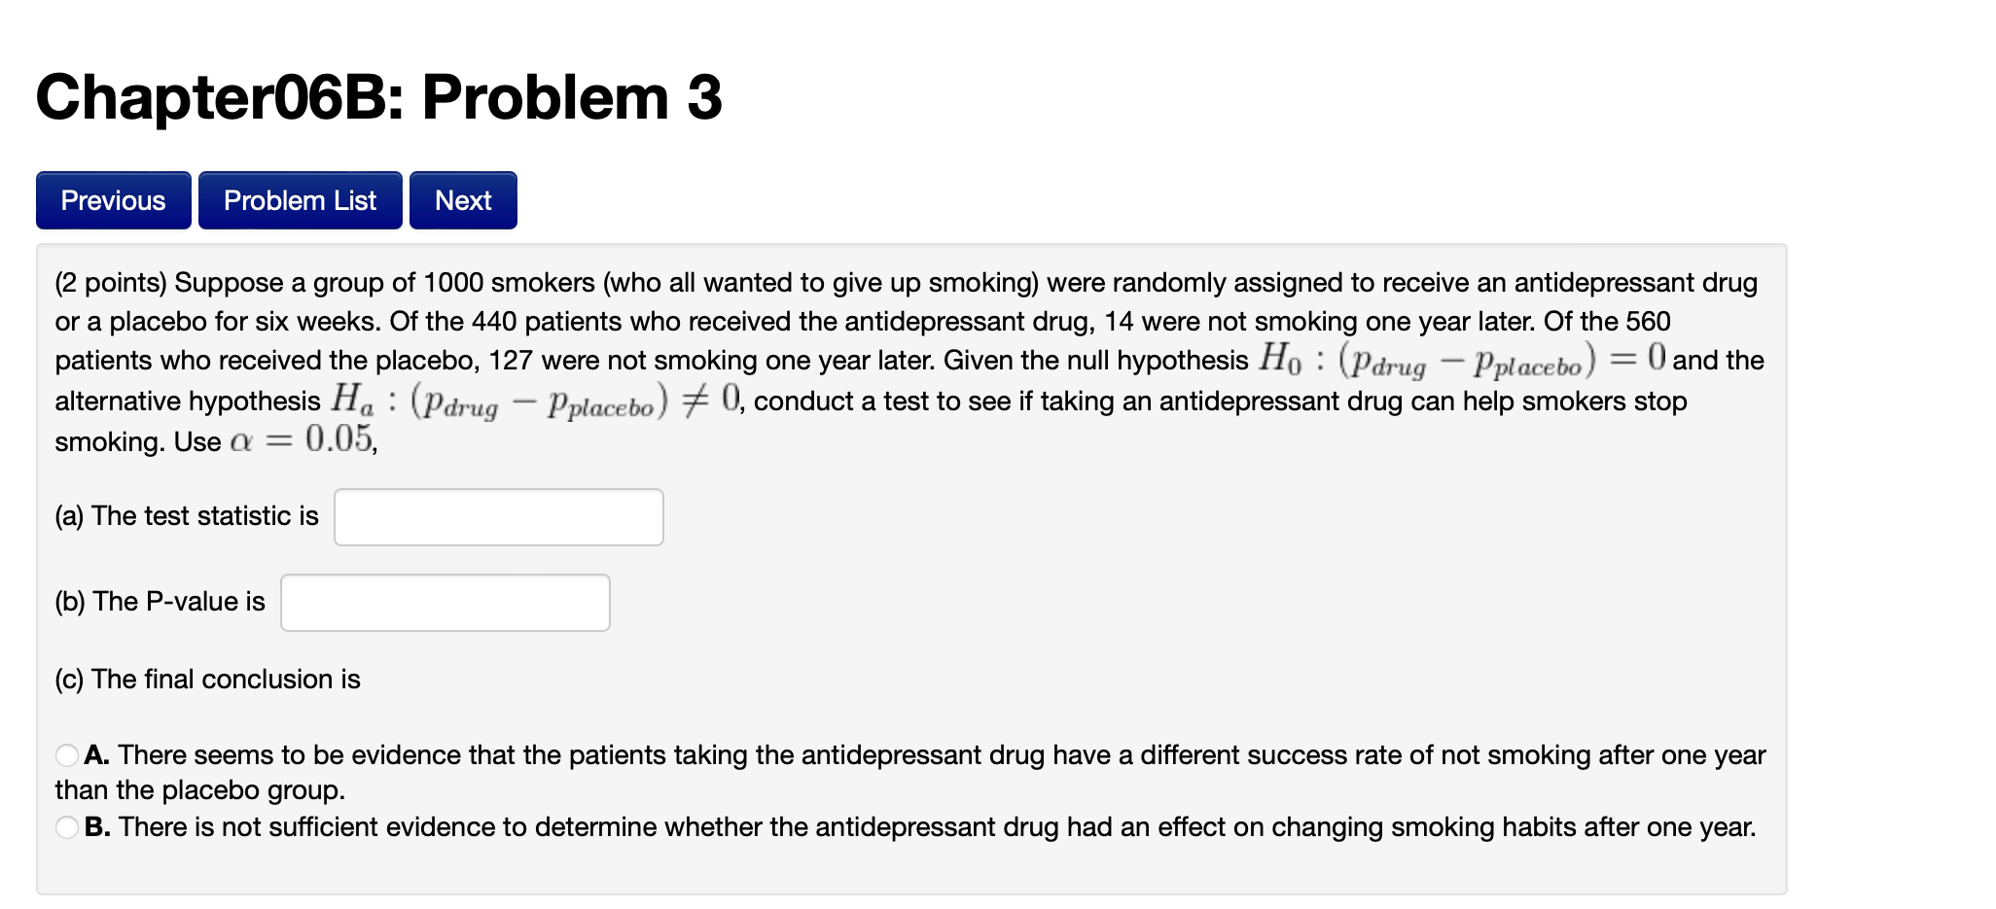Click the label 'The P-value is'

pos(160,601)
